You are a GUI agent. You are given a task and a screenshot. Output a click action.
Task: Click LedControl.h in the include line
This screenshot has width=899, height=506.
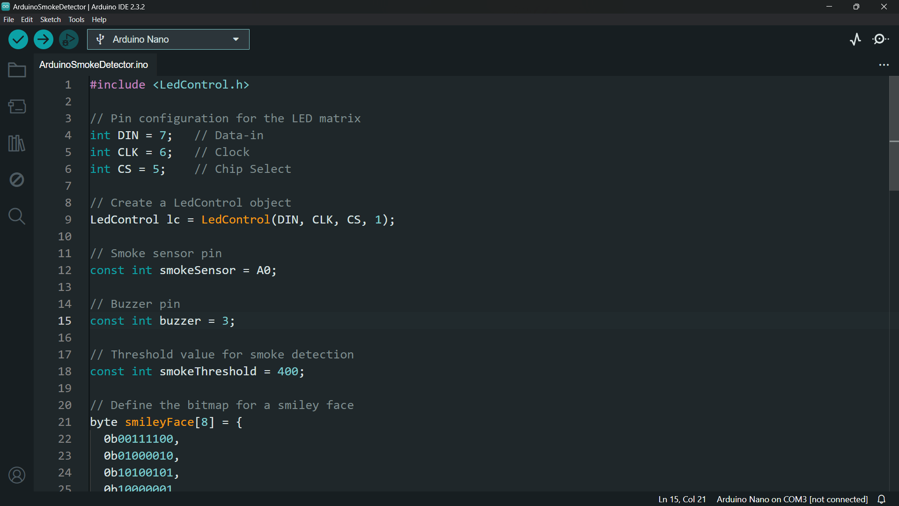coord(201,85)
